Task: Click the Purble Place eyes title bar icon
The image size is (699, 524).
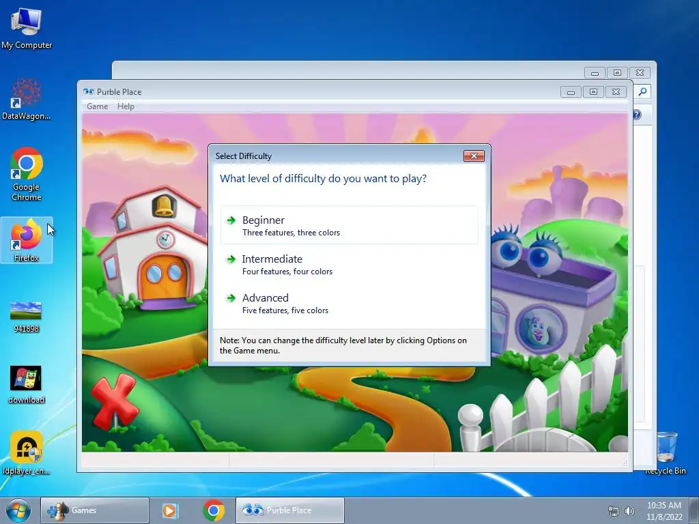Action: (89, 91)
